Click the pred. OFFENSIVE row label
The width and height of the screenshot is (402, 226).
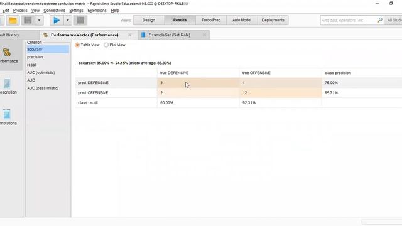coord(93,93)
